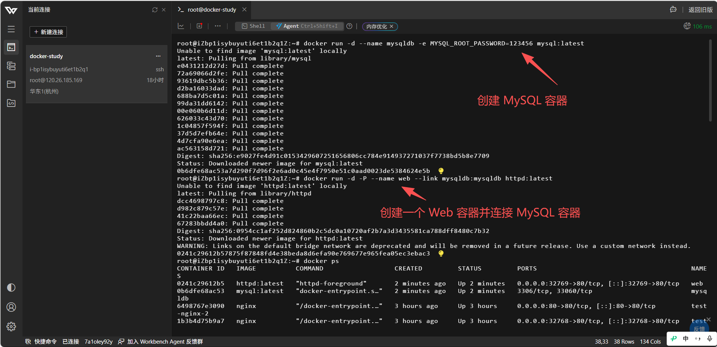Viewport: 717px width, 347px height.
Task: Open the code folder sidebar icon
Action: point(11,103)
